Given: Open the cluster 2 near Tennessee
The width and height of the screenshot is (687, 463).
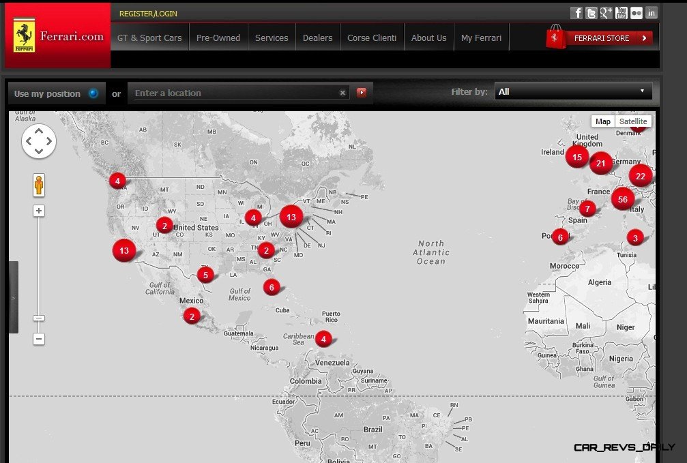Looking at the screenshot, I should click(266, 250).
